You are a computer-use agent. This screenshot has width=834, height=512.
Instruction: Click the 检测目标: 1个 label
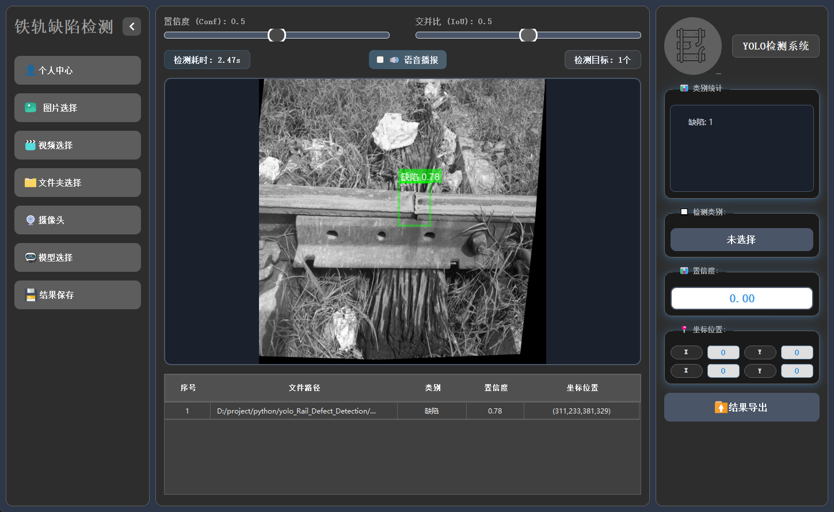603,60
